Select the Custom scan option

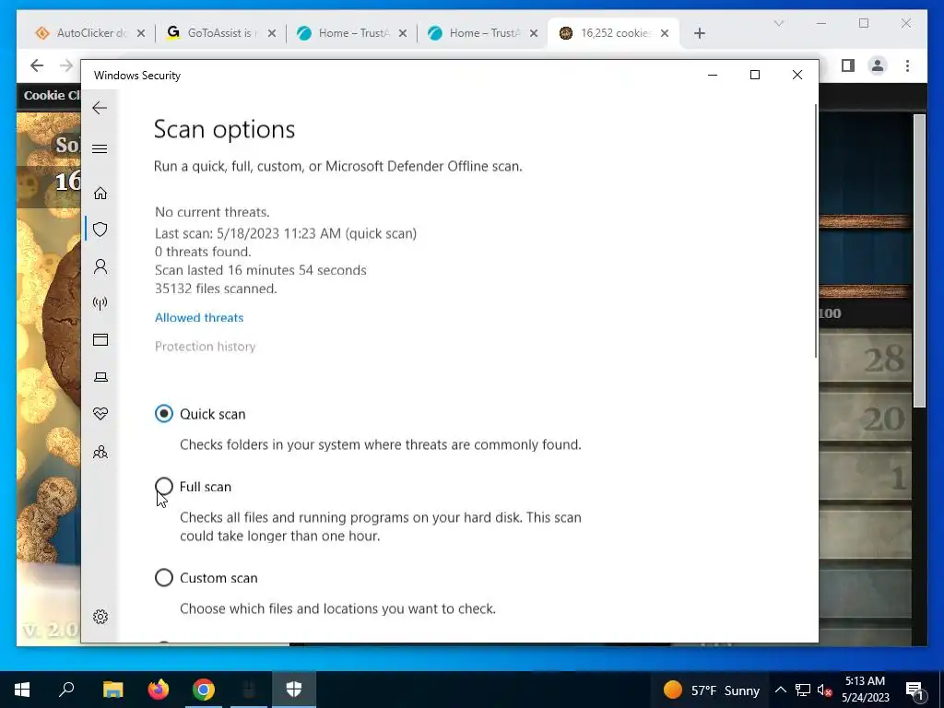click(164, 577)
